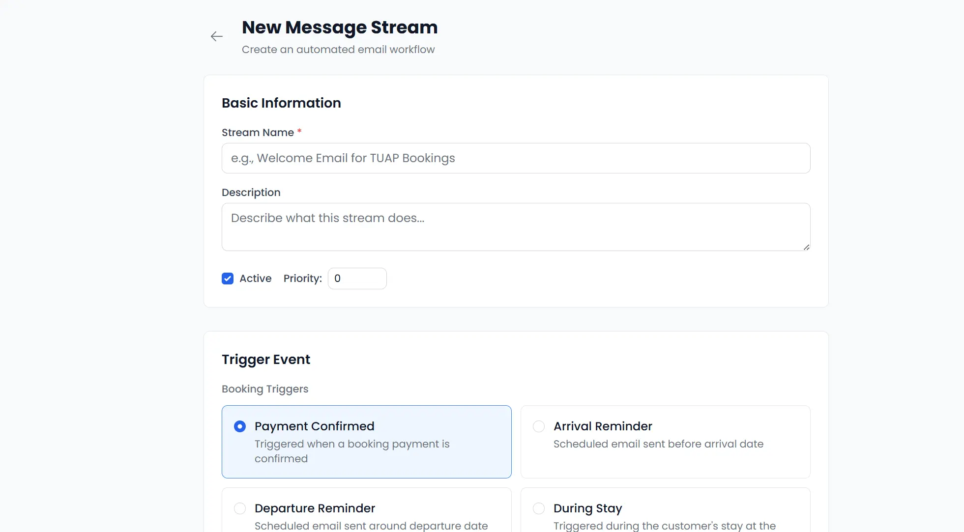
Task: Uncheck the Active checkbox
Action: pyautogui.click(x=227, y=278)
